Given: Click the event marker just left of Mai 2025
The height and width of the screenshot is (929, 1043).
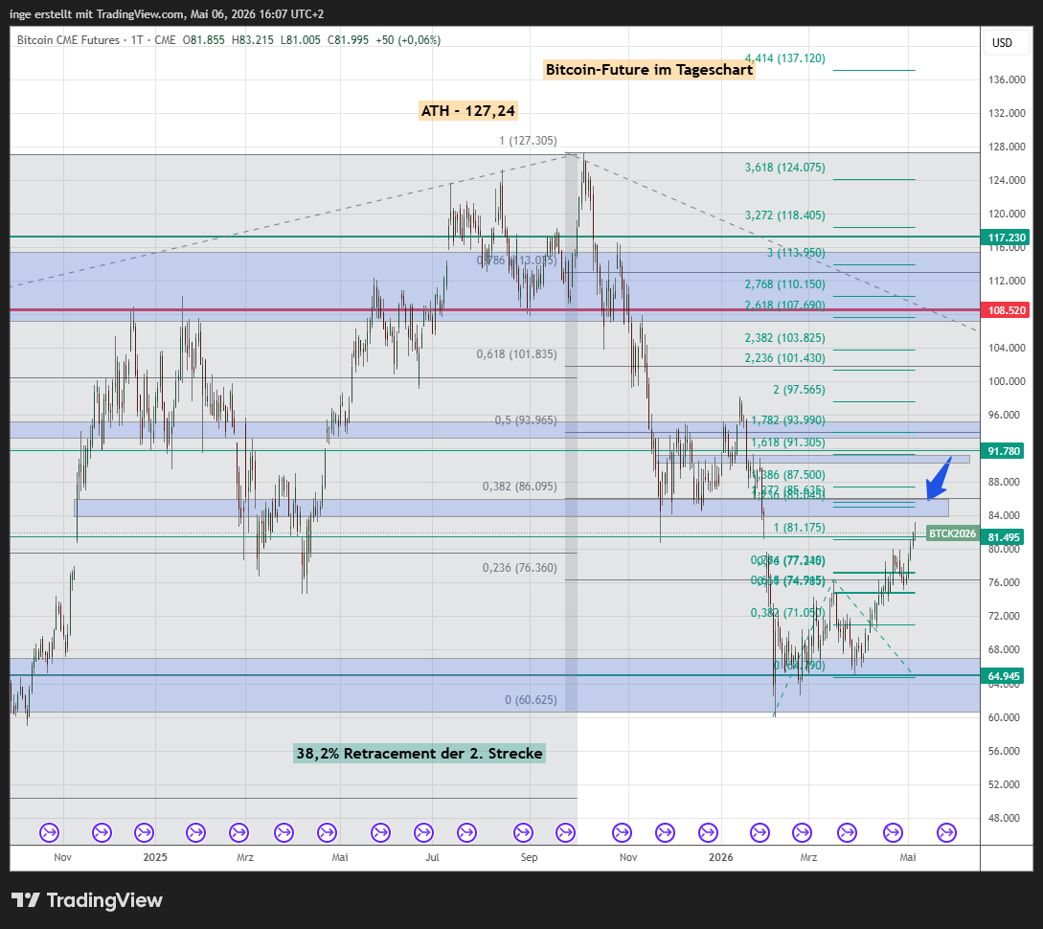Looking at the screenshot, I should tap(327, 832).
